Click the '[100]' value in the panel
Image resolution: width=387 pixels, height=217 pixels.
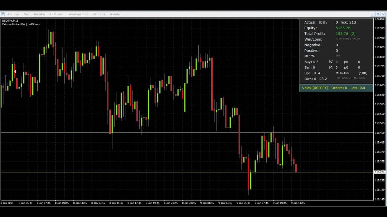tap(363, 73)
